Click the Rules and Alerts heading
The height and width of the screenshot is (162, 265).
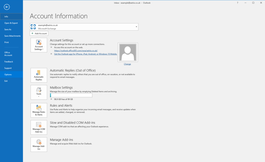61,105
